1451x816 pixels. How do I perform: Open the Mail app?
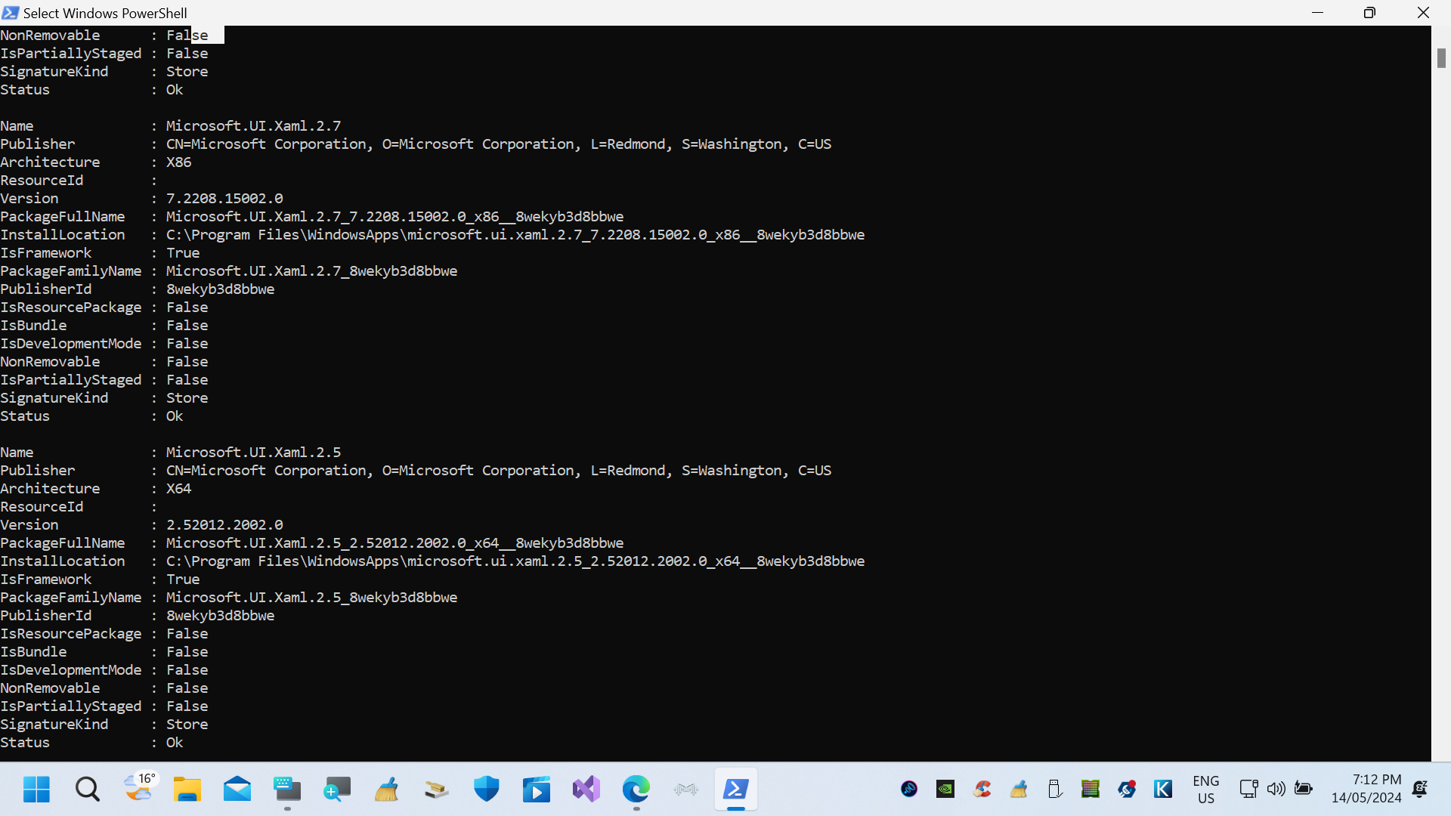(237, 789)
